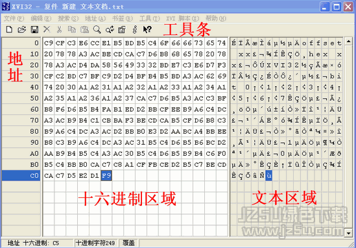Viewport: 356px width, 248px height.
Task: Click the scrollbar up arrow
Action: 348,41
